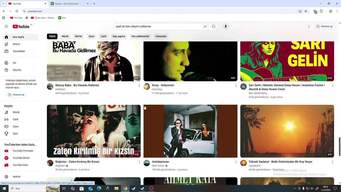Open video title Antidepresan

160,162
